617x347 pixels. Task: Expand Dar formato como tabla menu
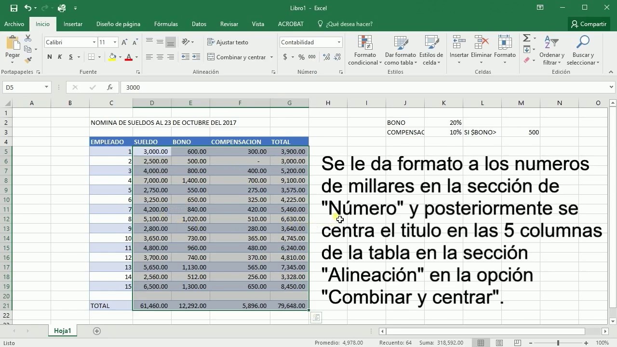pyautogui.click(x=400, y=50)
